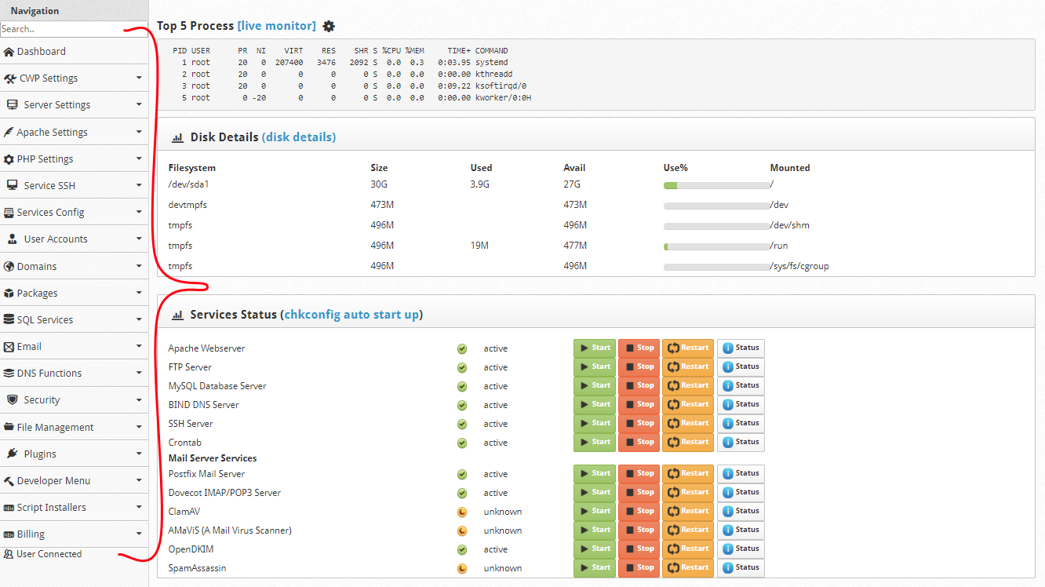1045x587 pixels.
Task: Expand the Packages dropdown arrow
Action: coord(139,293)
